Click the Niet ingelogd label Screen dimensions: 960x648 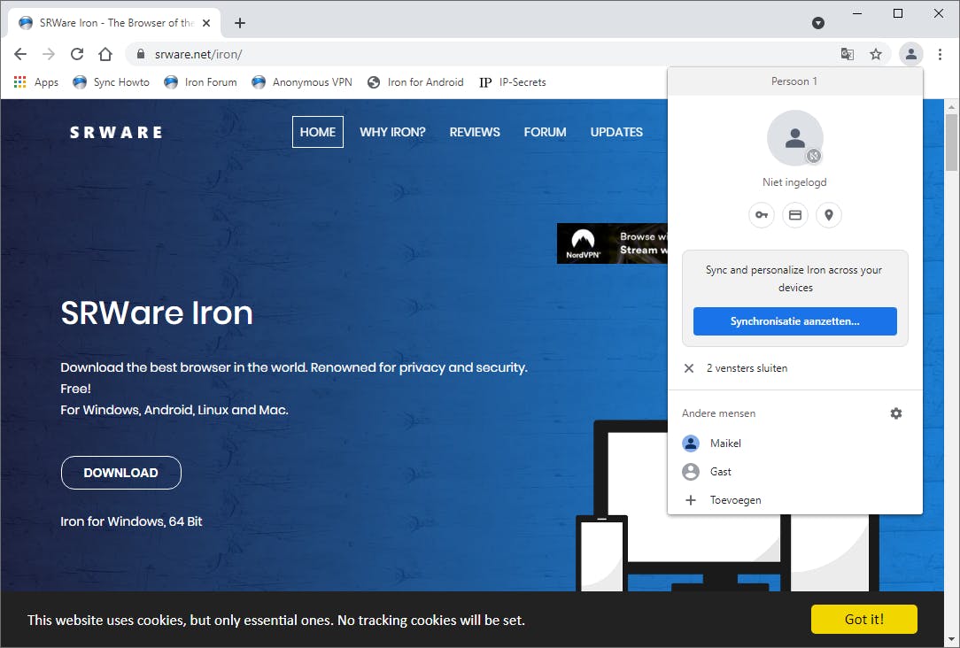pyautogui.click(x=794, y=181)
